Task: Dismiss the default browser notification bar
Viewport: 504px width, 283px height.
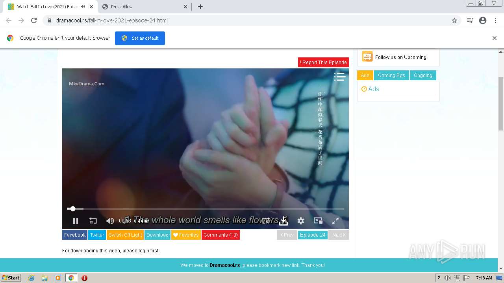Action: tap(495, 38)
